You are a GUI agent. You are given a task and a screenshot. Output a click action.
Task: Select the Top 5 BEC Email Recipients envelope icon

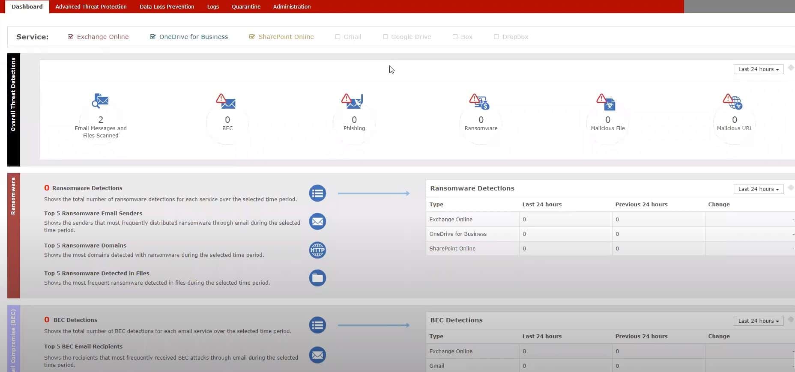[317, 355]
